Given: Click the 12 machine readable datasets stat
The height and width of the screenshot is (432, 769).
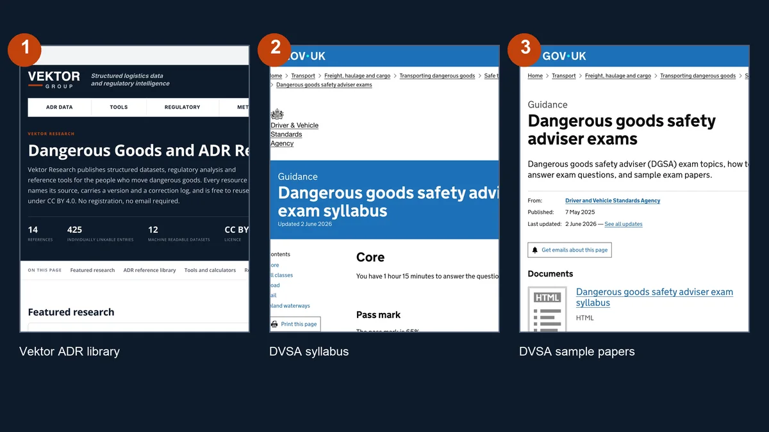Looking at the screenshot, I should 179,234.
